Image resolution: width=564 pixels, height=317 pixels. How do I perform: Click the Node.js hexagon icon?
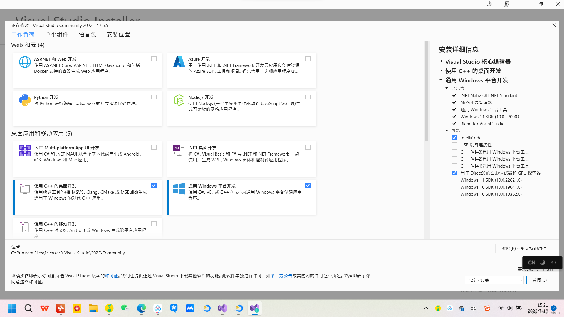[179, 100]
